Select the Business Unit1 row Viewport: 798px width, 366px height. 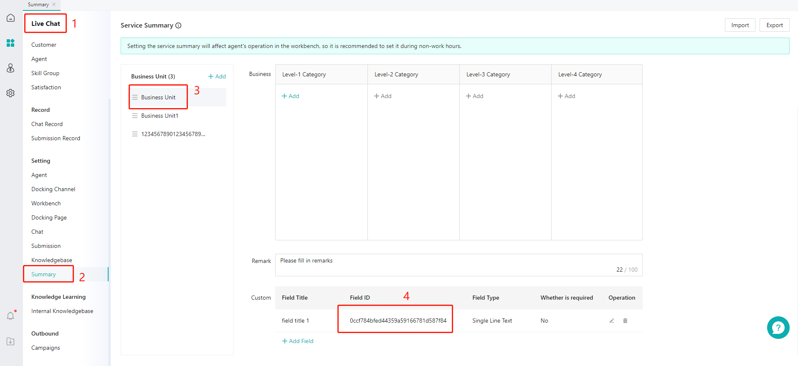177,116
